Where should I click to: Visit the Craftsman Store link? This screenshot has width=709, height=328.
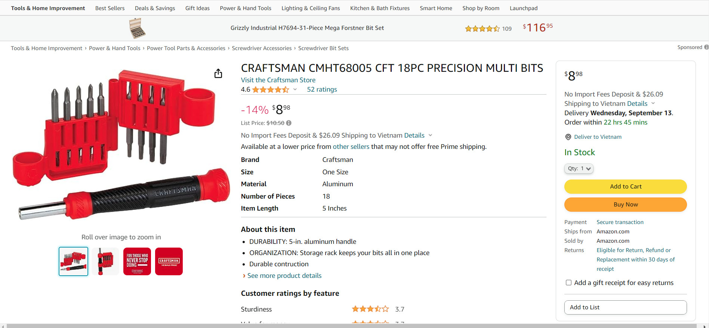278,80
